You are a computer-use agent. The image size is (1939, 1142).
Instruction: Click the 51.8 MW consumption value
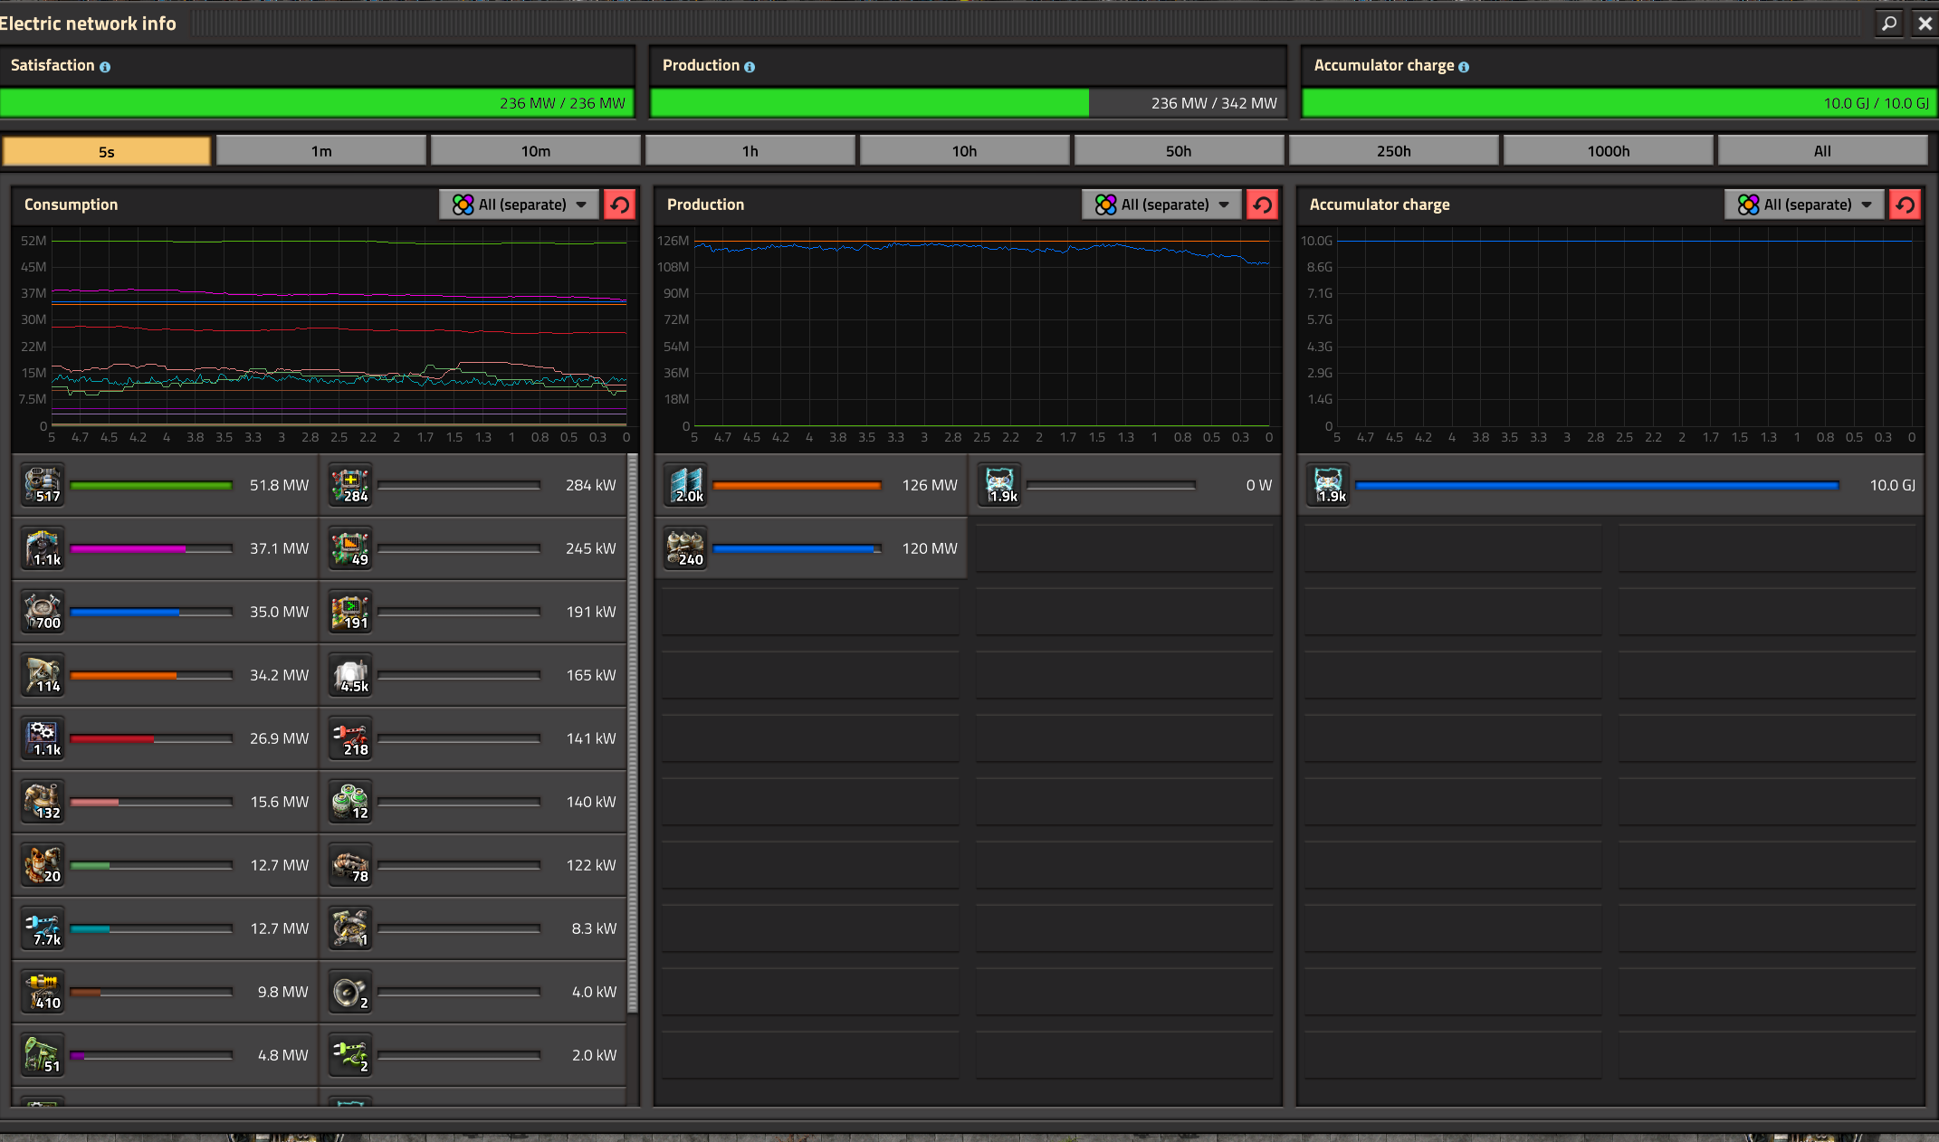pos(279,485)
